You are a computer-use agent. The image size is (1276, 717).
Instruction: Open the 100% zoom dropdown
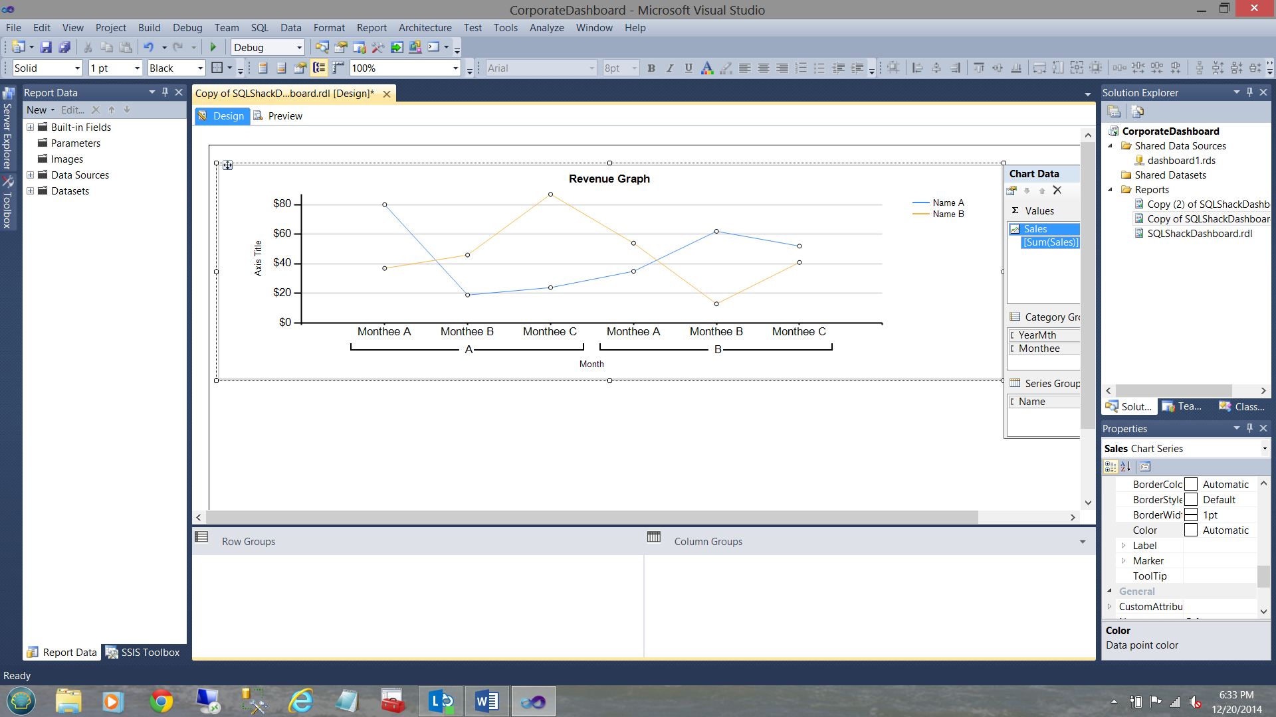455,68
